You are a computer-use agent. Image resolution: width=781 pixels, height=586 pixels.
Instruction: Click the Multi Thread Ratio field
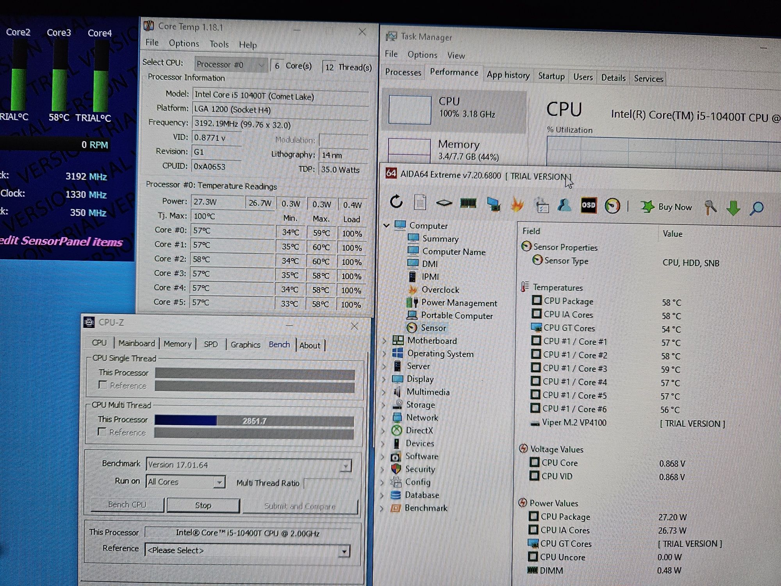[328, 484]
